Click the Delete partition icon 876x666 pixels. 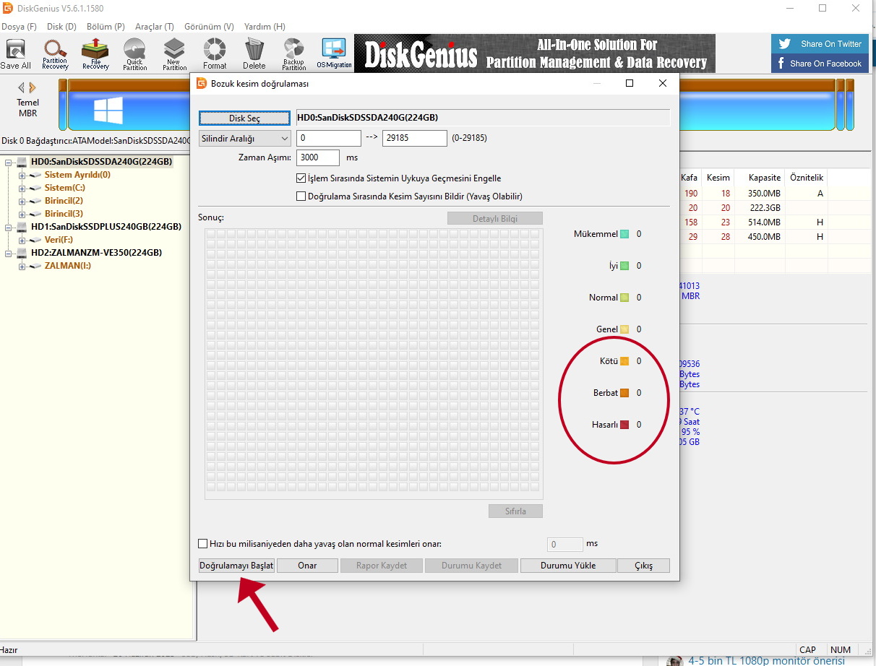coord(254,54)
